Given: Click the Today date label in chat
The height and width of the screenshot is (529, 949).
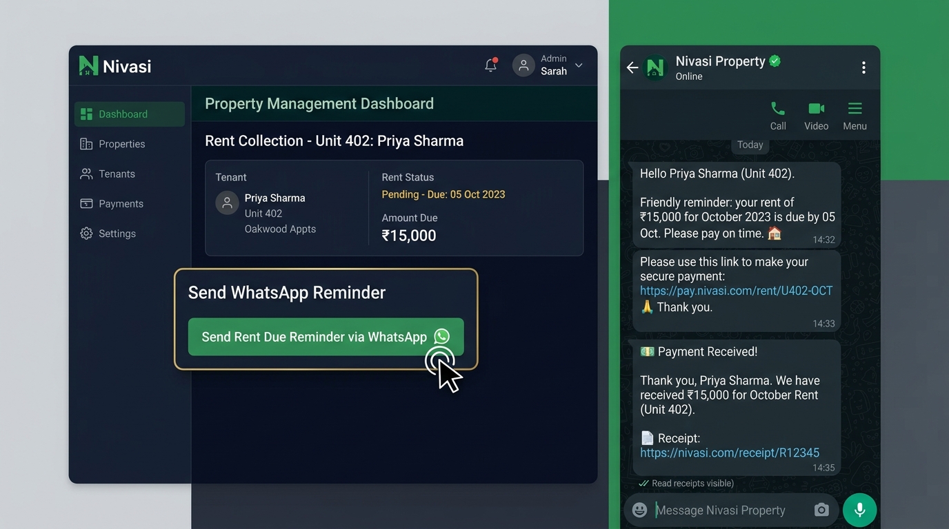Looking at the screenshot, I should [x=750, y=145].
